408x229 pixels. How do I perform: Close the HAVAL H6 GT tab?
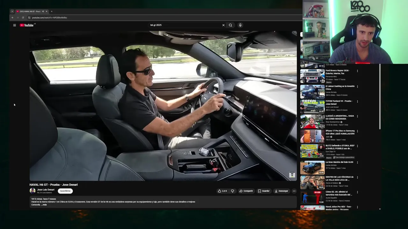pos(47,11)
